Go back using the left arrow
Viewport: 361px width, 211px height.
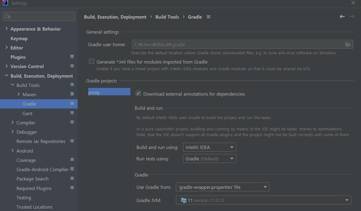coord(342,16)
